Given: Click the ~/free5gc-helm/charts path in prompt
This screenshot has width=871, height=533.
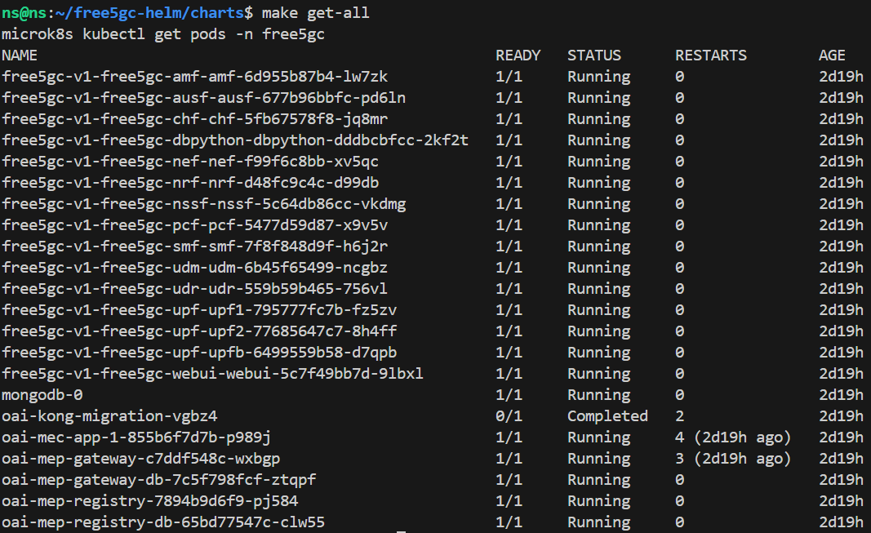Looking at the screenshot, I should (149, 13).
